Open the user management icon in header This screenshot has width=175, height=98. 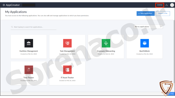166,5
